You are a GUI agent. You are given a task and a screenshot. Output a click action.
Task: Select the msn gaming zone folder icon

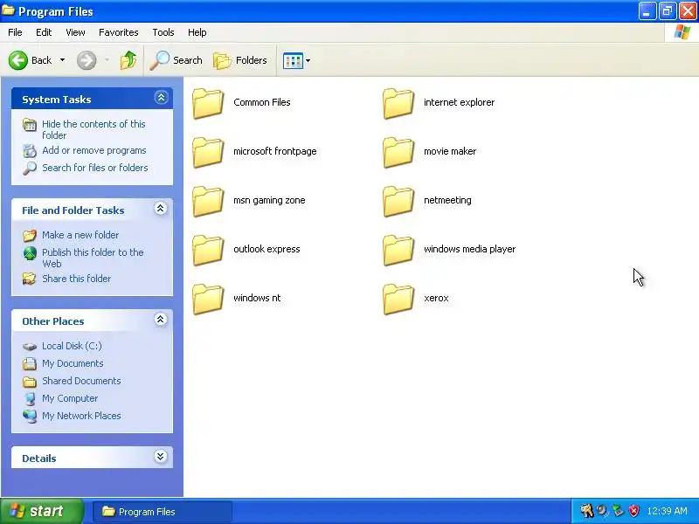pyautogui.click(x=208, y=202)
